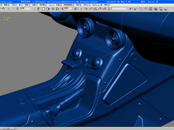The width and height of the screenshot is (174, 130).
Task: Toggle the 3D Snaps button
Action: tap(90, 9)
